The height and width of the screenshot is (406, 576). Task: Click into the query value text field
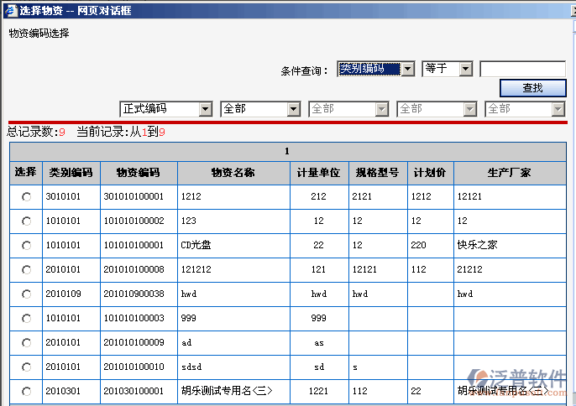click(522, 69)
